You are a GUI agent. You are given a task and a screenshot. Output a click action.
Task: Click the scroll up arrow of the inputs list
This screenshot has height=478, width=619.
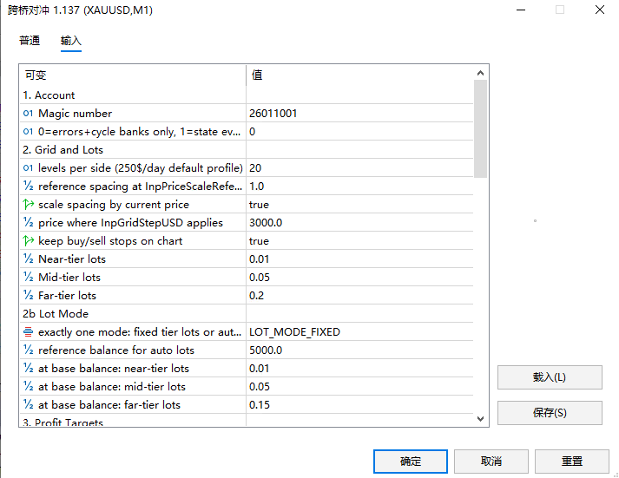480,73
